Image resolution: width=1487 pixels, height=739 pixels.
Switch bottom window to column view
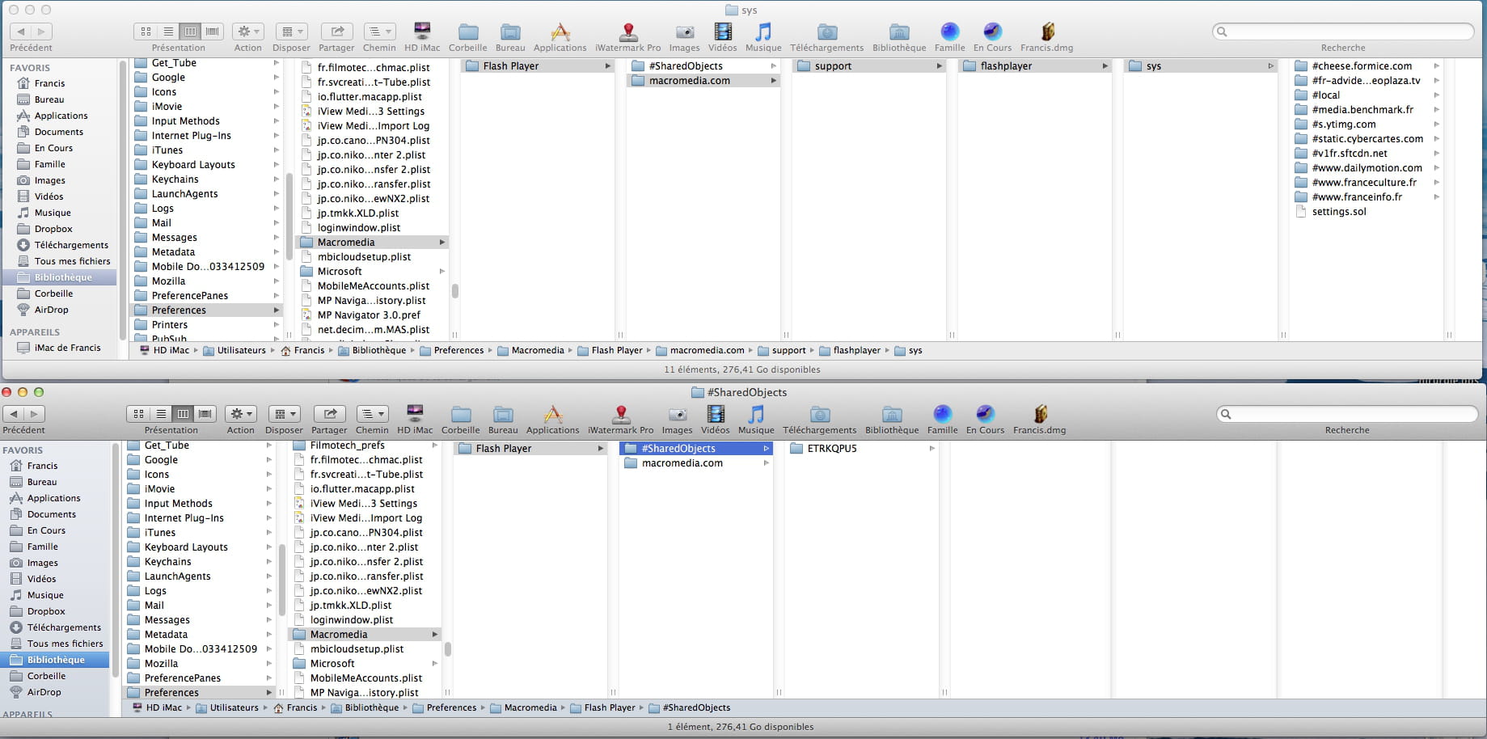coord(183,414)
